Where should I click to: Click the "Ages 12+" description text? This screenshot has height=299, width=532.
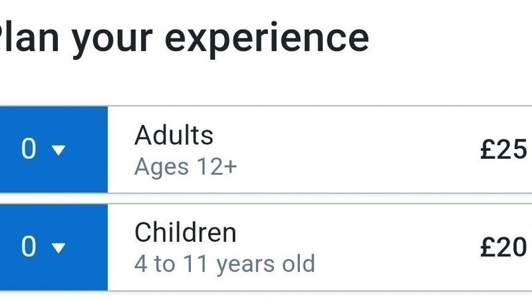tap(185, 166)
